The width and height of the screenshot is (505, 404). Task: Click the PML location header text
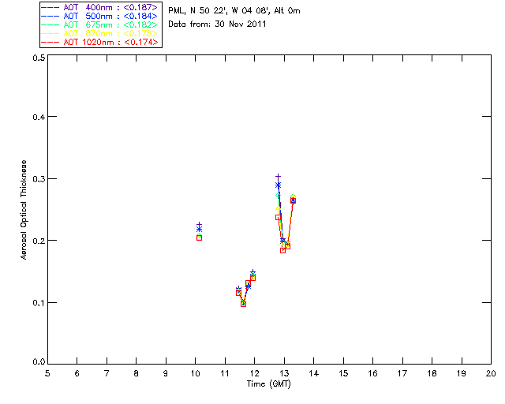[234, 11]
